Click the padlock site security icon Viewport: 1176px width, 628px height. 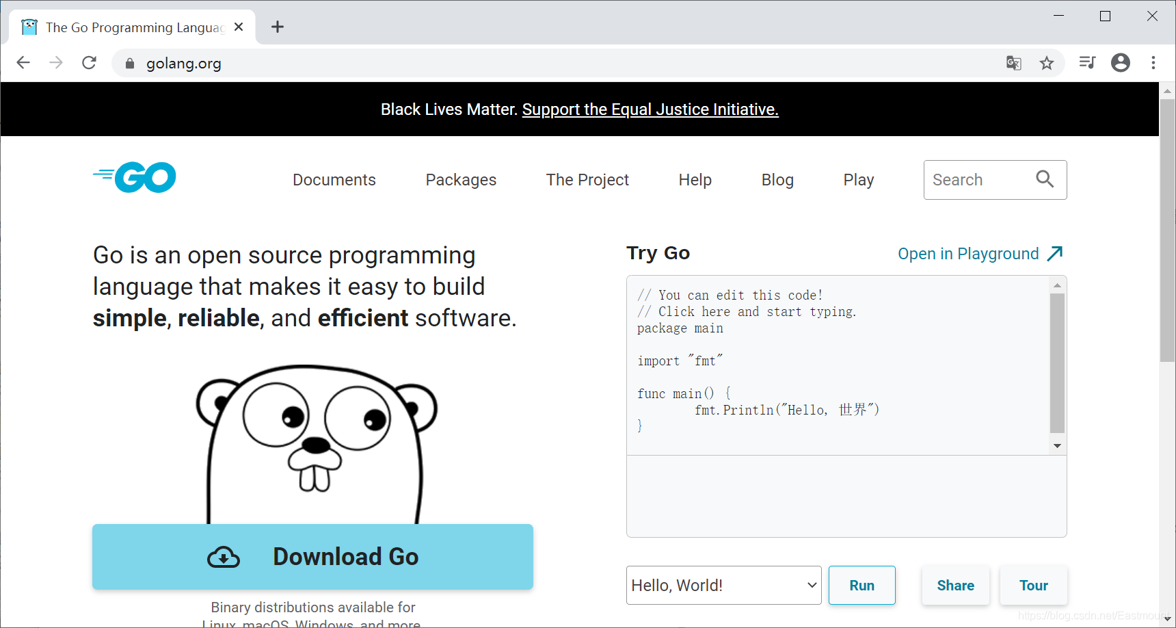click(130, 64)
